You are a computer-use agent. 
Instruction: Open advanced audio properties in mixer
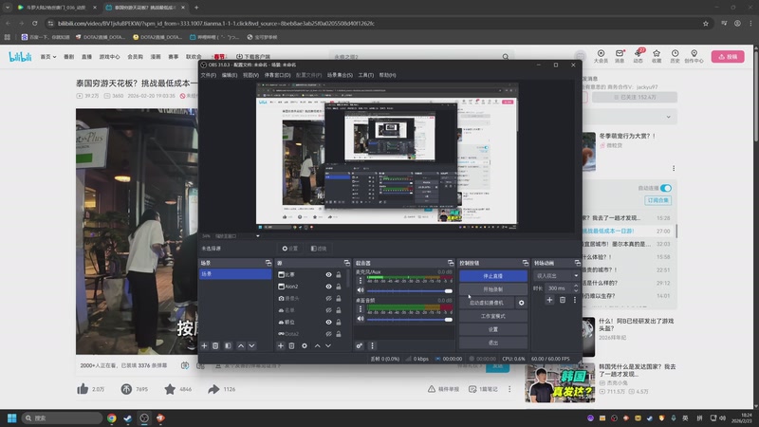click(360, 345)
